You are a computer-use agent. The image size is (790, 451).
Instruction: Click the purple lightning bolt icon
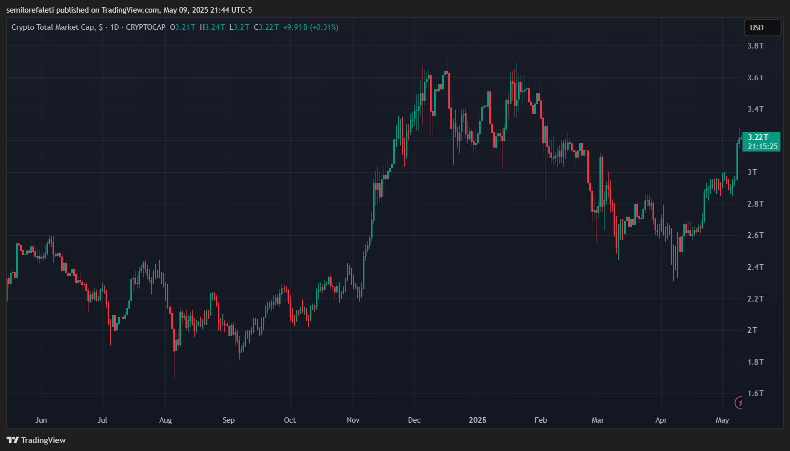(739, 403)
